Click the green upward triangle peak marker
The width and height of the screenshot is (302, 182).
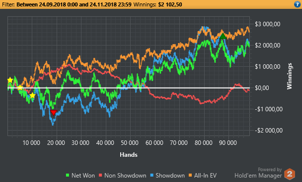coord(223,36)
